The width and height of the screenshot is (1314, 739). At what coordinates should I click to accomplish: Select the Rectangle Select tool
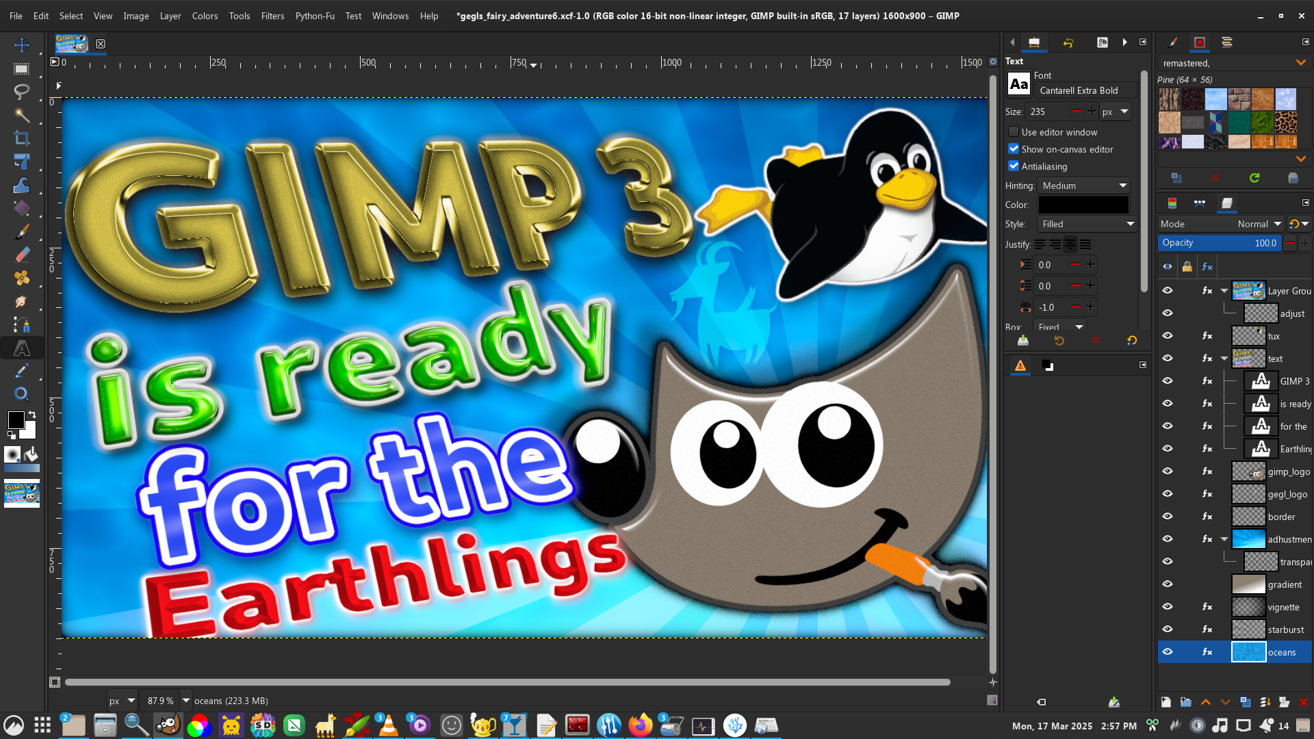tap(22, 69)
